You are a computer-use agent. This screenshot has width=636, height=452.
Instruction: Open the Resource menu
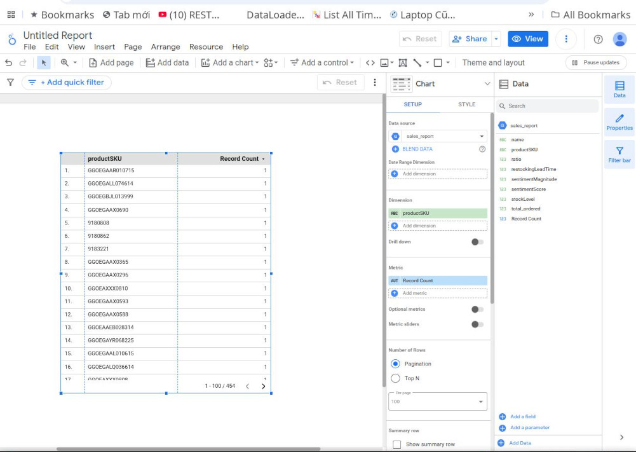pos(206,46)
